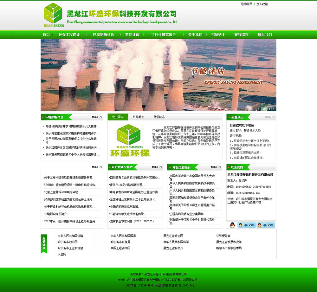Click the HuanSheng company logo in header
The image size is (317, 292).
click(53, 15)
